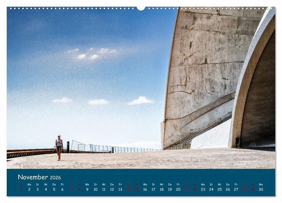Screen dimensions: 282x203
Task: Select date 12 in the calendar row
Action: [112, 189]
